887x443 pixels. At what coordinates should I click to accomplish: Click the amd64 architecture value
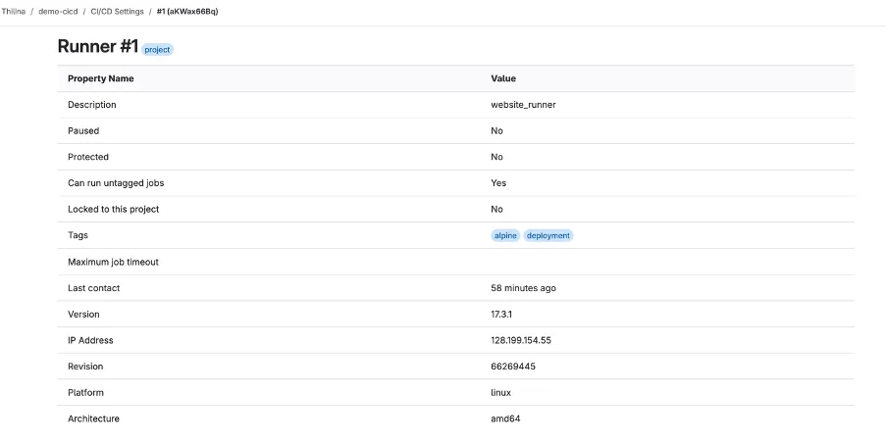point(505,418)
